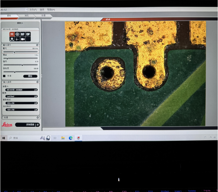Select the M mode icon

tap(12, 34)
